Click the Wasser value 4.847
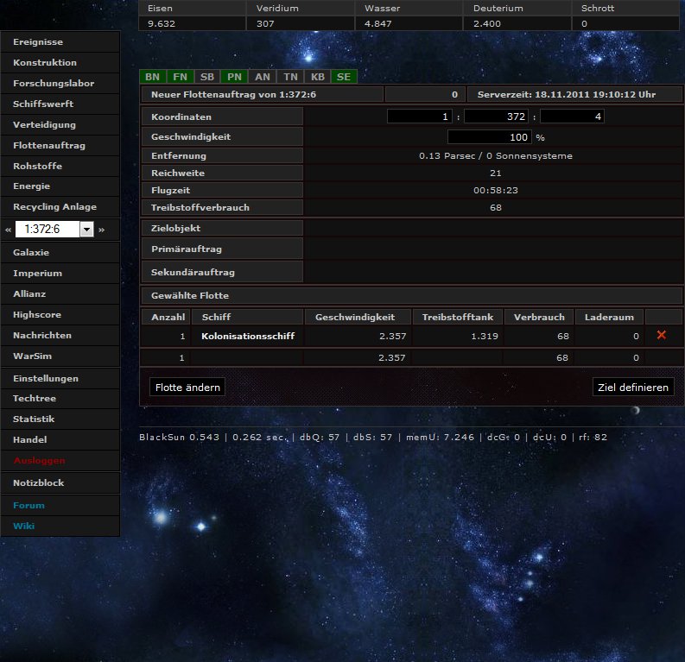 click(x=377, y=24)
